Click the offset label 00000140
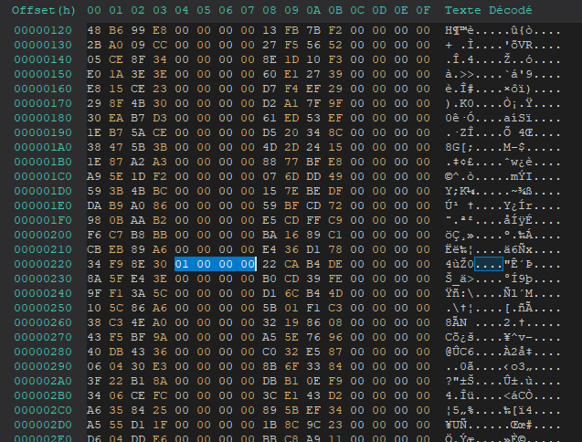 (x=43, y=59)
